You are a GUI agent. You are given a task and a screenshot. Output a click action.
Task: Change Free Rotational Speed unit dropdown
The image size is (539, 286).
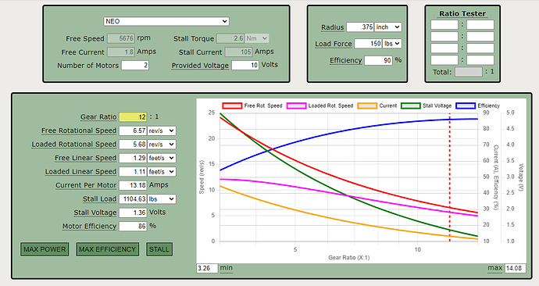tap(162, 130)
